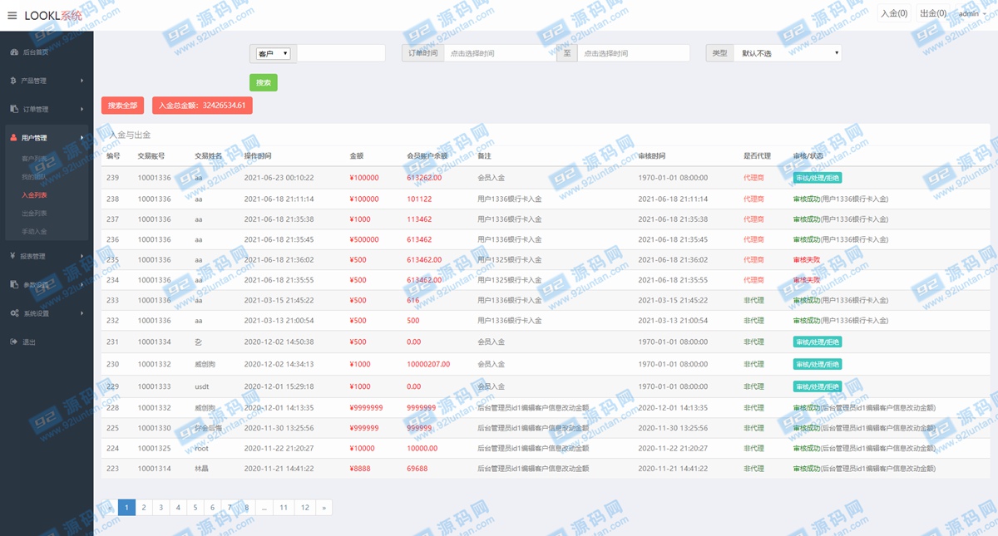
Task: Expand the 产品管理 submenu arrow
Action: pyautogui.click(x=82, y=81)
